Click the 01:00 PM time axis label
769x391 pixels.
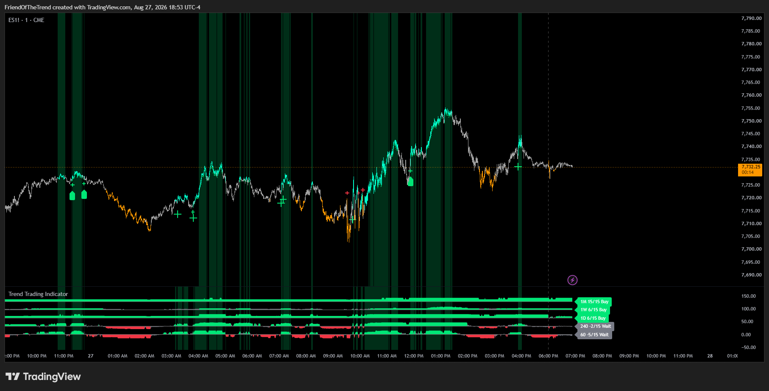tap(441, 356)
